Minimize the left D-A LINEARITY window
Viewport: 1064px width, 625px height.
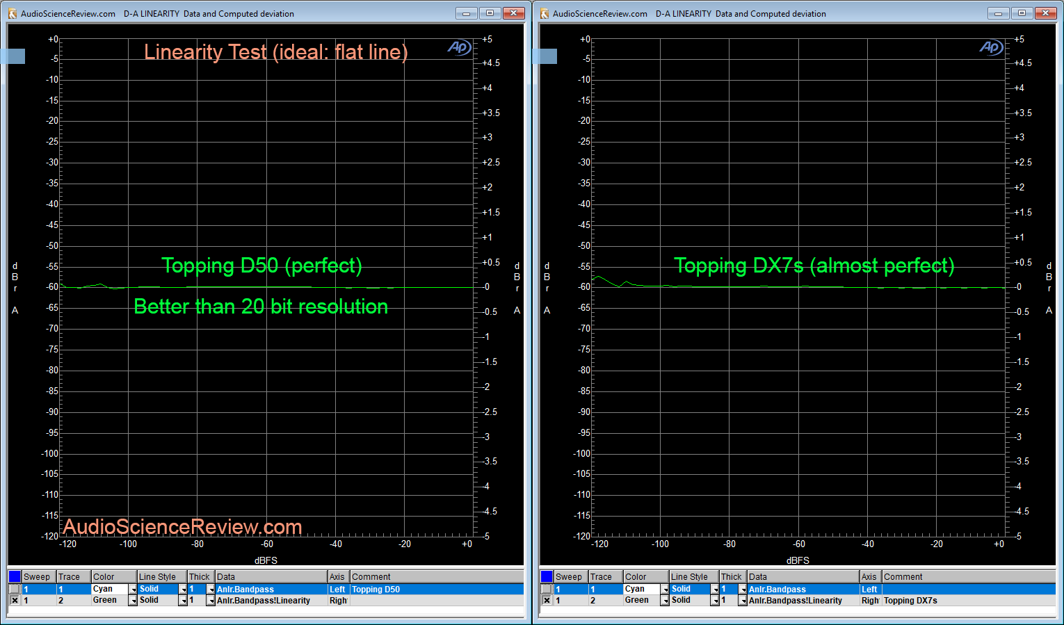point(466,13)
